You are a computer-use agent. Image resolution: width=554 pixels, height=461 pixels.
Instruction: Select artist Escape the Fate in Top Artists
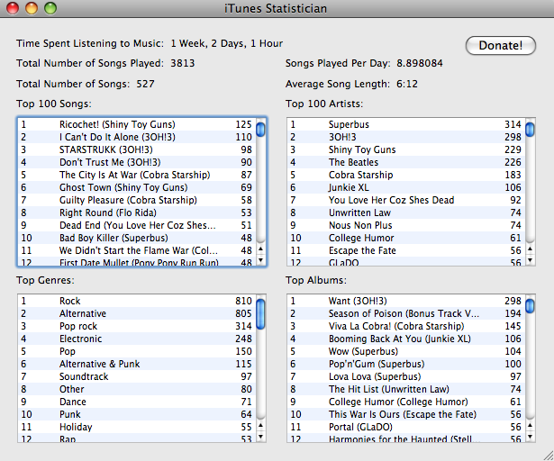tap(406, 251)
